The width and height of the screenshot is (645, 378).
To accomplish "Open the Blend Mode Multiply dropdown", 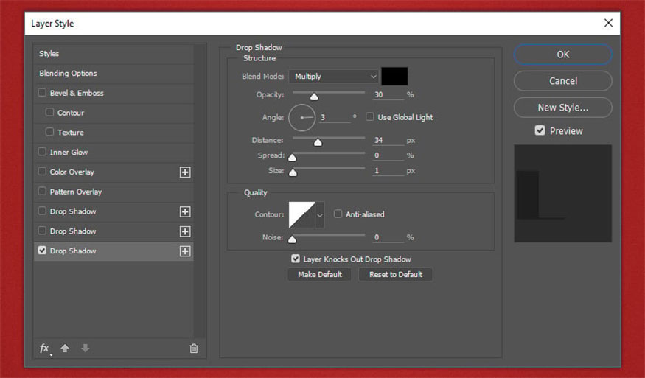I will pos(334,76).
